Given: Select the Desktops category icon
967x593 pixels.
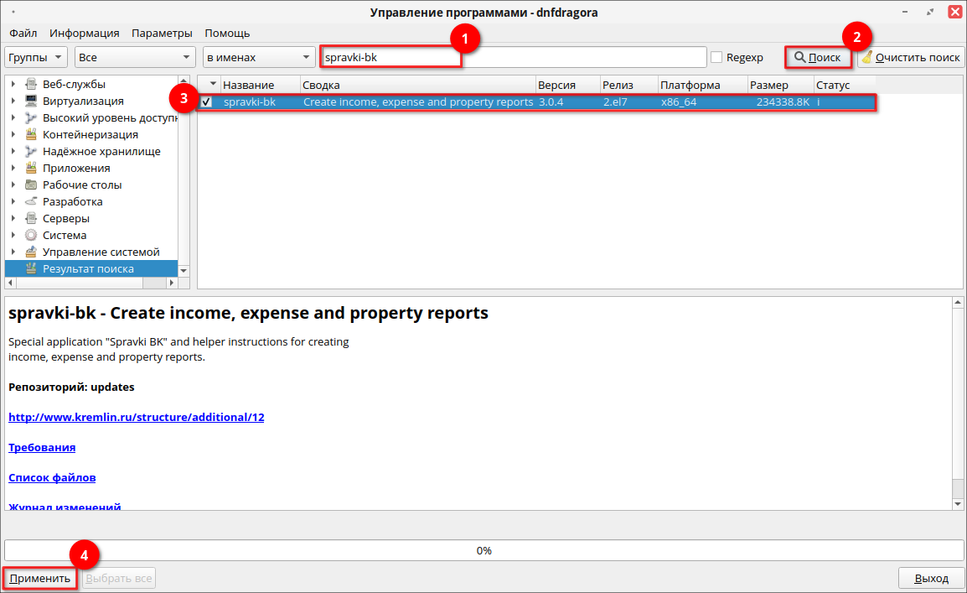Looking at the screenshot, I should [31, 185].
